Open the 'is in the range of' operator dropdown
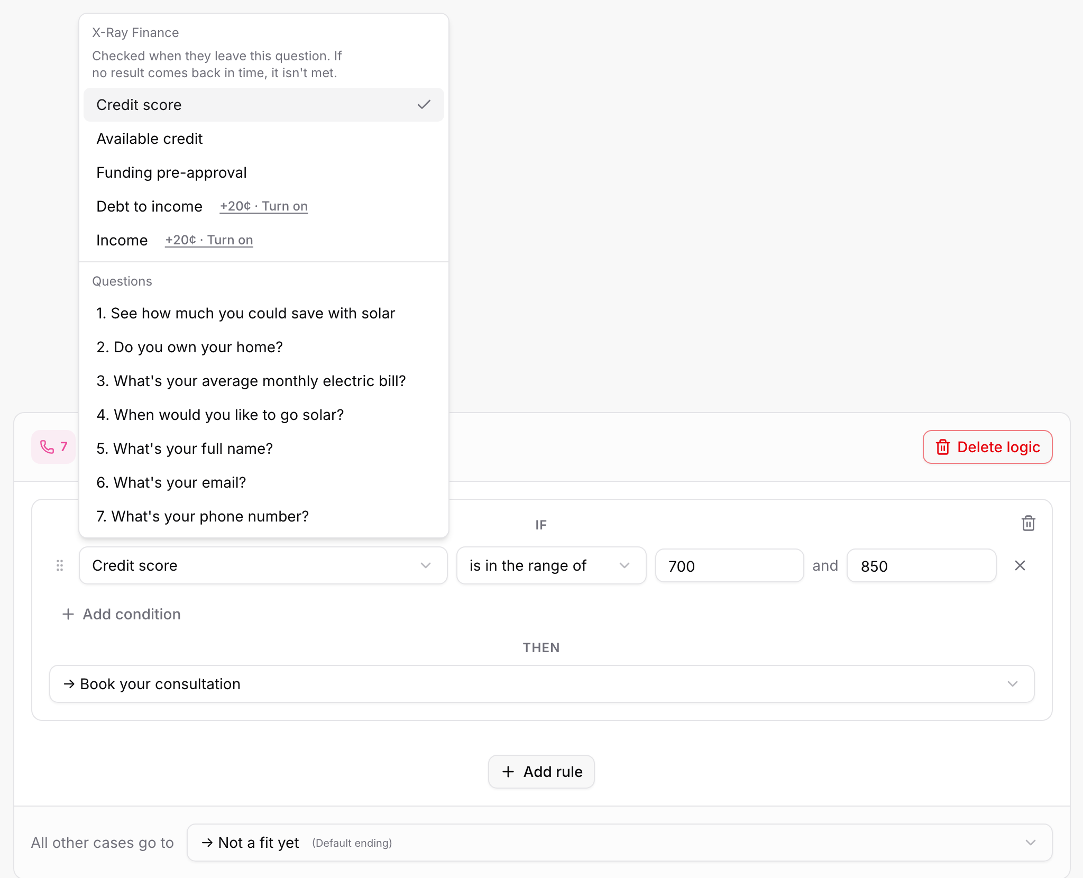 click(551, 565)
